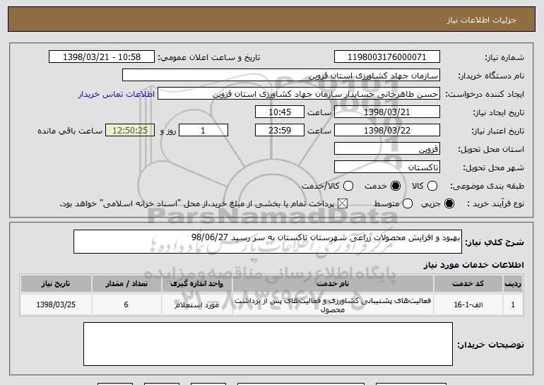Click the کد خدمت column header
This screenshot has width=544, height=385.
click(x=468, y=284)
